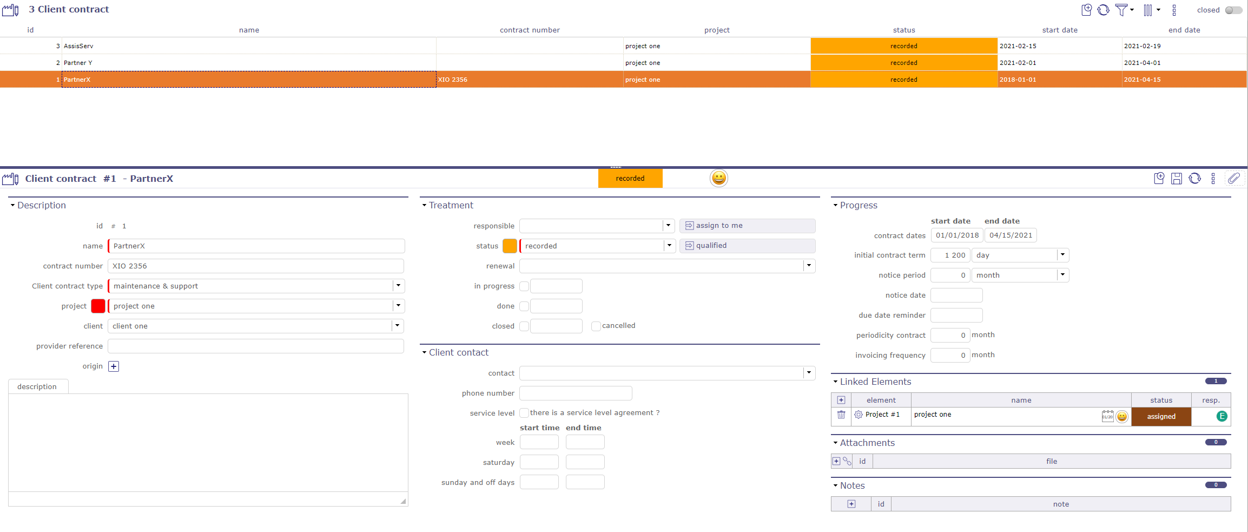Click the qualified button in Treatment

point(748,245)
